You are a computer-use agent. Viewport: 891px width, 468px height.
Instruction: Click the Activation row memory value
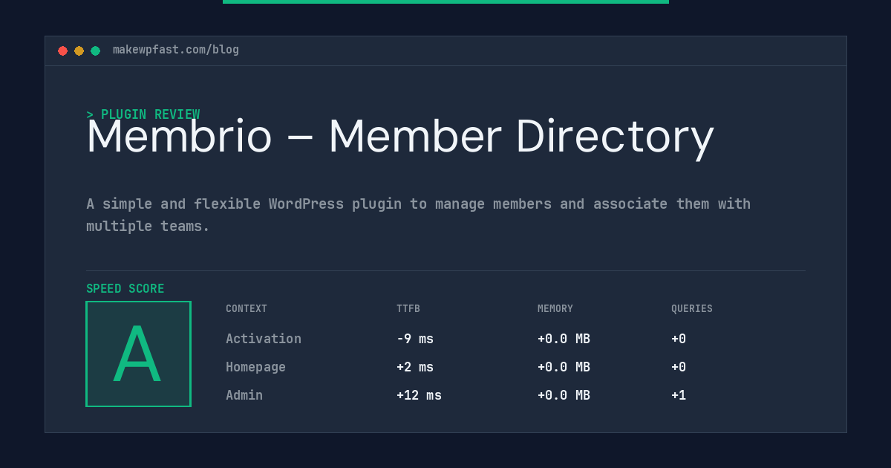tap(564, 339)
